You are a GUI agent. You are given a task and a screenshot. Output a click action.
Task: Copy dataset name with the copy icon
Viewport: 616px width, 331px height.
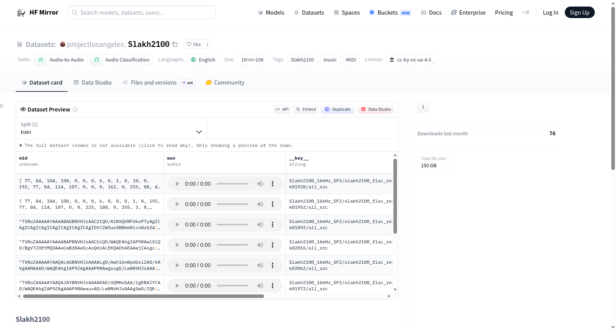pos(175,44)
